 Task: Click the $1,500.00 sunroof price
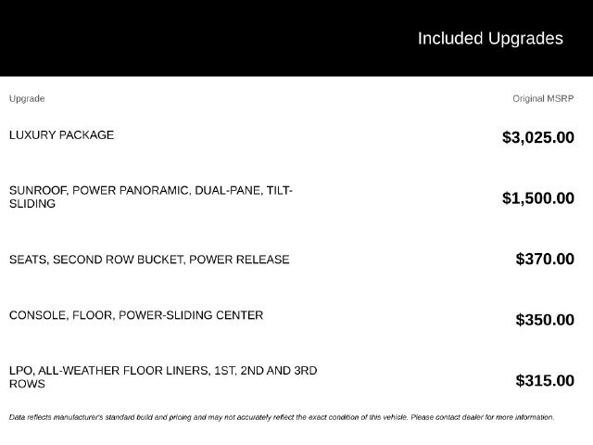(x=538, y=197)
